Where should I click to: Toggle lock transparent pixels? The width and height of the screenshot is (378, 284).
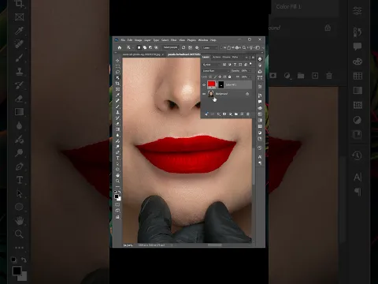point(210,77)
